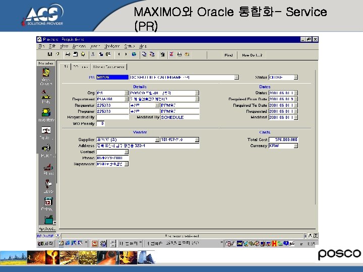This screenshot has width=363, height=272.
Task: Open the Work Orders module icon
Action: [x=46, y=73]
